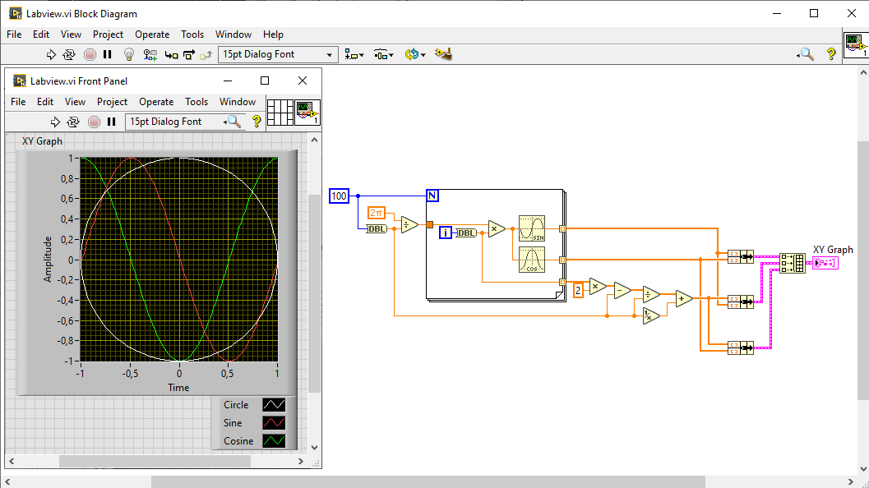Click the Sine plot swatch in the legend
869x488 pixels.
point(273,423)
